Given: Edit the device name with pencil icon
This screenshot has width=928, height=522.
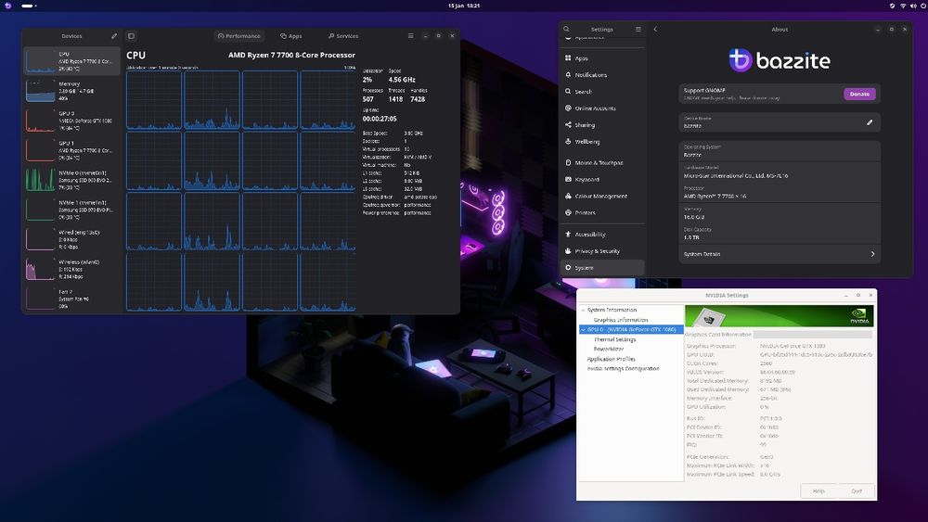Looking at the screenshot, I should tap(870, 122).
